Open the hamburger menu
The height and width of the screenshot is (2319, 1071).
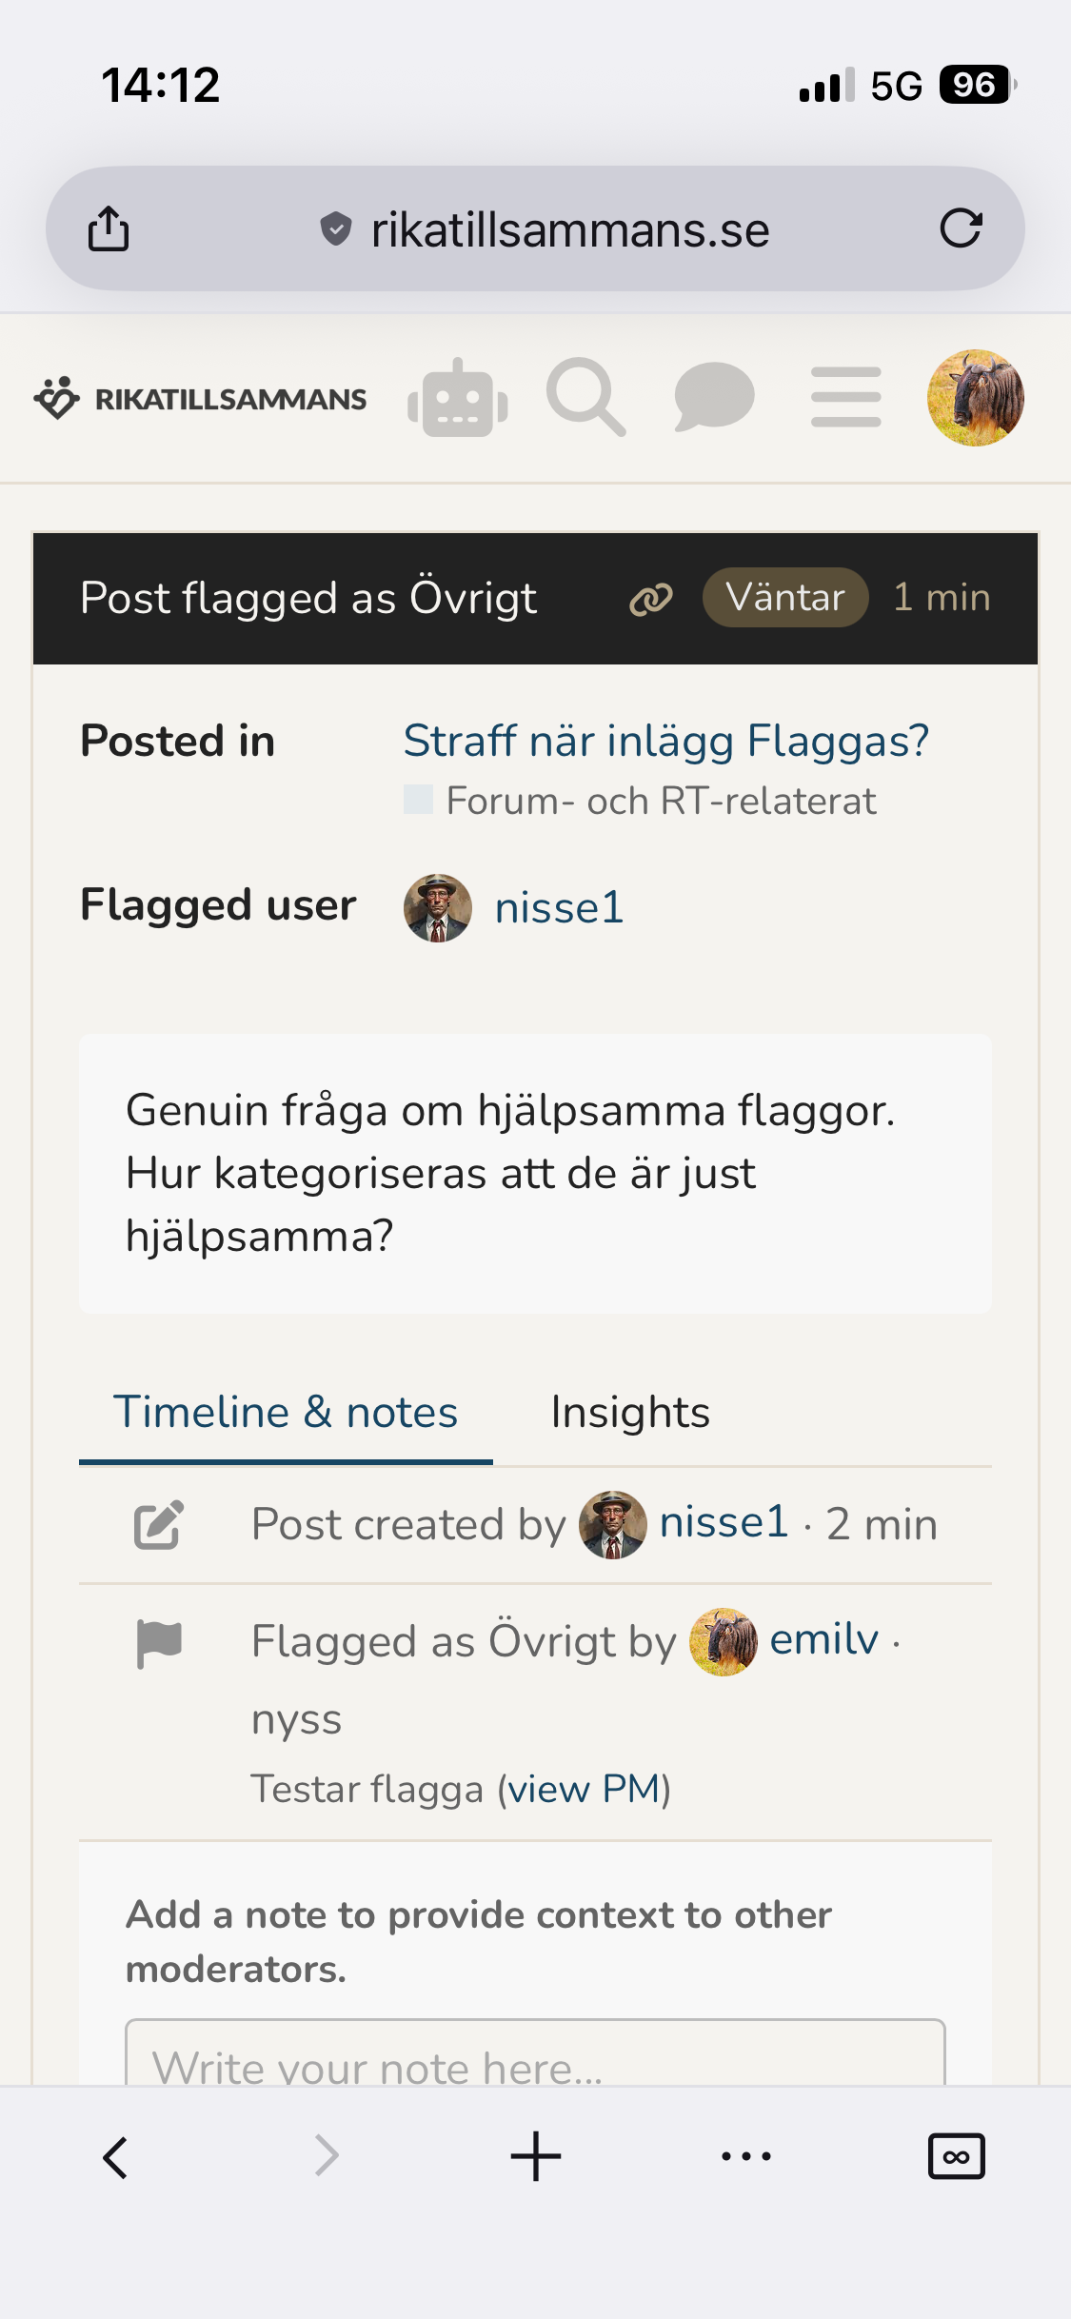pos(846,398)
